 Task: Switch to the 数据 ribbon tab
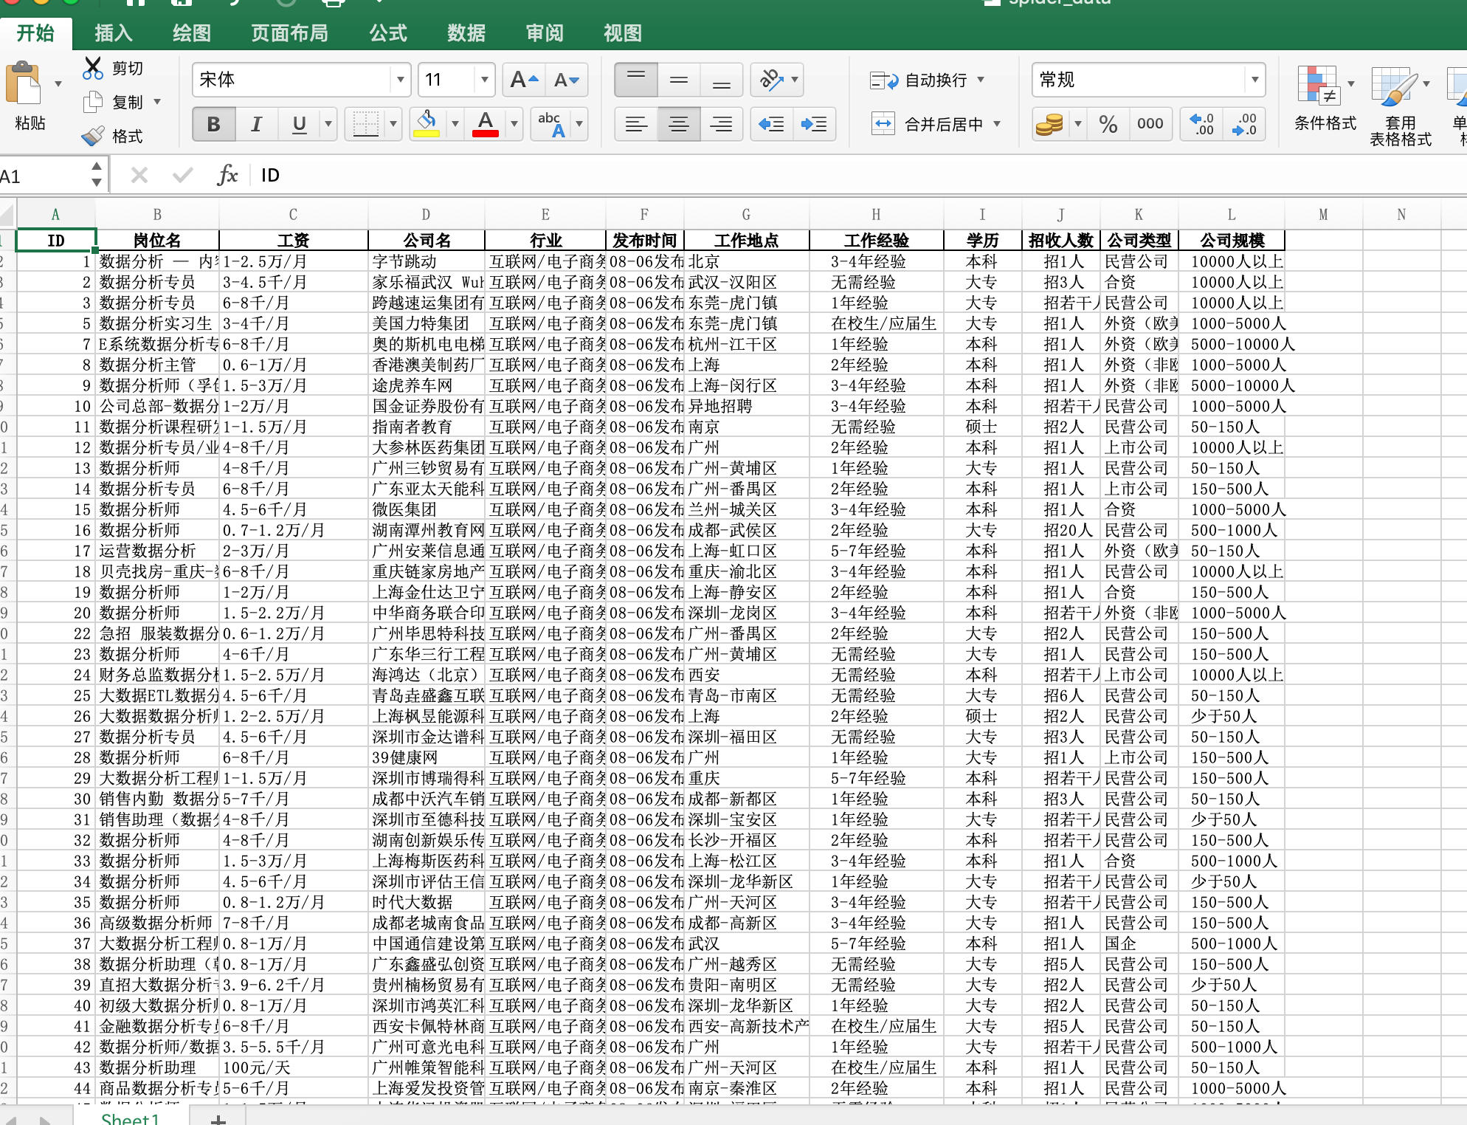click(466, 32)
